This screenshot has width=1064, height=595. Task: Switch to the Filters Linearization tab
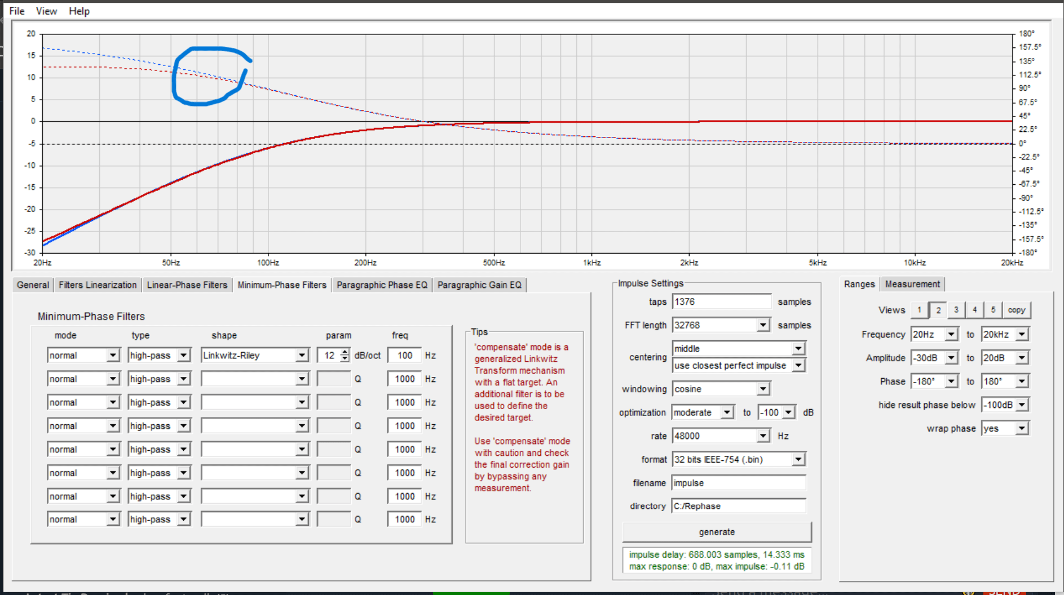coord(98,285)
